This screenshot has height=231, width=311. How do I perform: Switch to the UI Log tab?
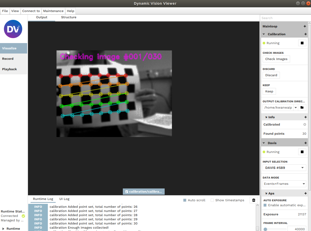pyautogui.click(x=65, y=199)
